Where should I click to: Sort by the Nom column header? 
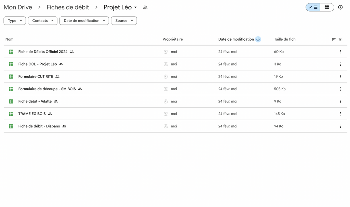pyautogui.click(x=10, y=39)
